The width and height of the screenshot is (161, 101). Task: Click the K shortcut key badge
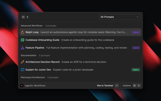[139, 86]
